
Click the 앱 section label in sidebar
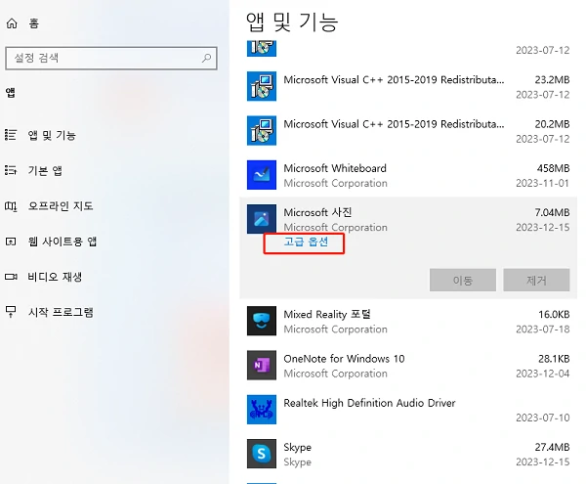point(11,92)
